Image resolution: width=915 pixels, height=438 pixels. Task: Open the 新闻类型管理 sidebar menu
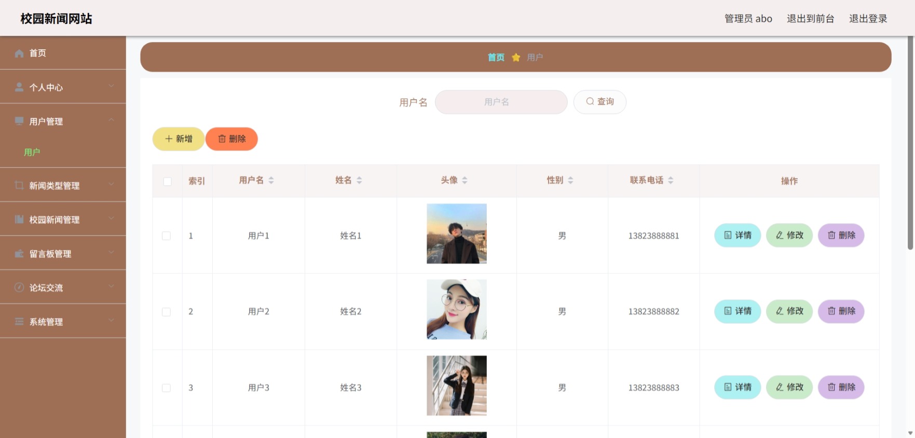coord(63,185)
